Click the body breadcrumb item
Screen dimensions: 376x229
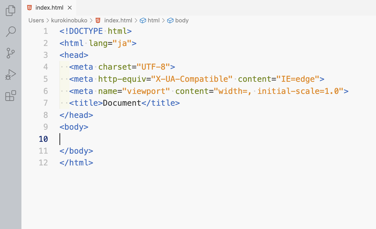(x=182, y=20)
